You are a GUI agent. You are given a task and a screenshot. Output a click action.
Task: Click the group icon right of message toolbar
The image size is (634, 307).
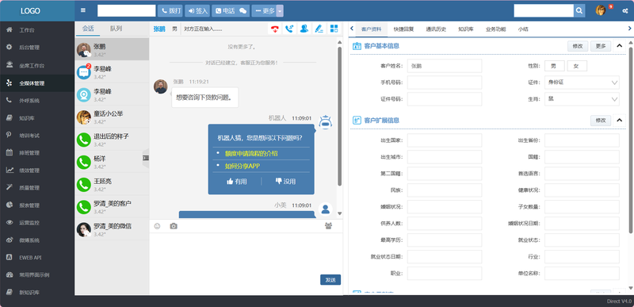pos(328,226)
